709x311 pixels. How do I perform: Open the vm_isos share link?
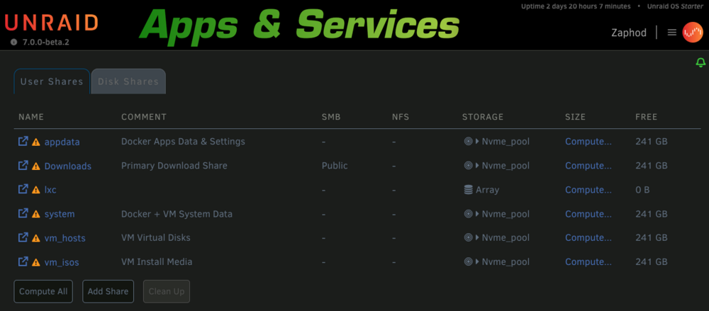[x=62, y=261]
